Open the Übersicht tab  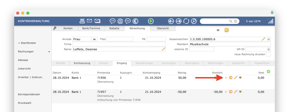point(163,28)
